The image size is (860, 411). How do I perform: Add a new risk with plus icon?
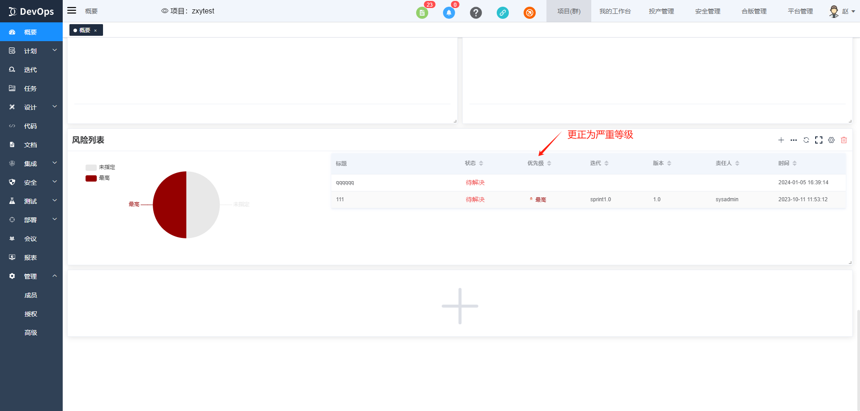pos(781,140)
